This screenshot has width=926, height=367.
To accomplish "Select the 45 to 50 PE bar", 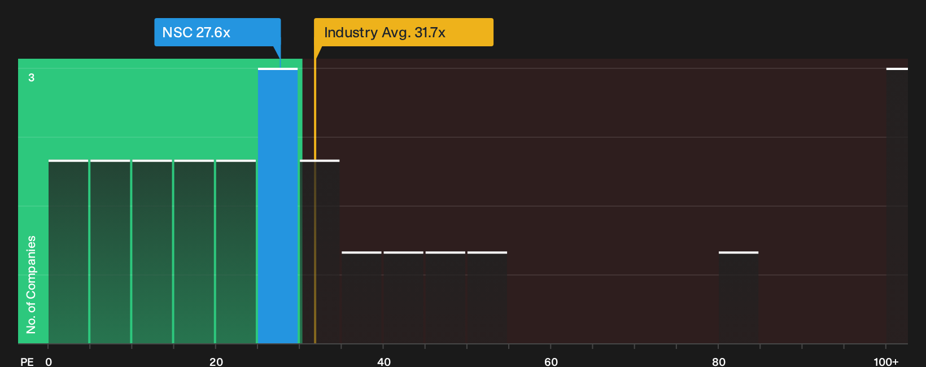I will click(x=445, y=298).
